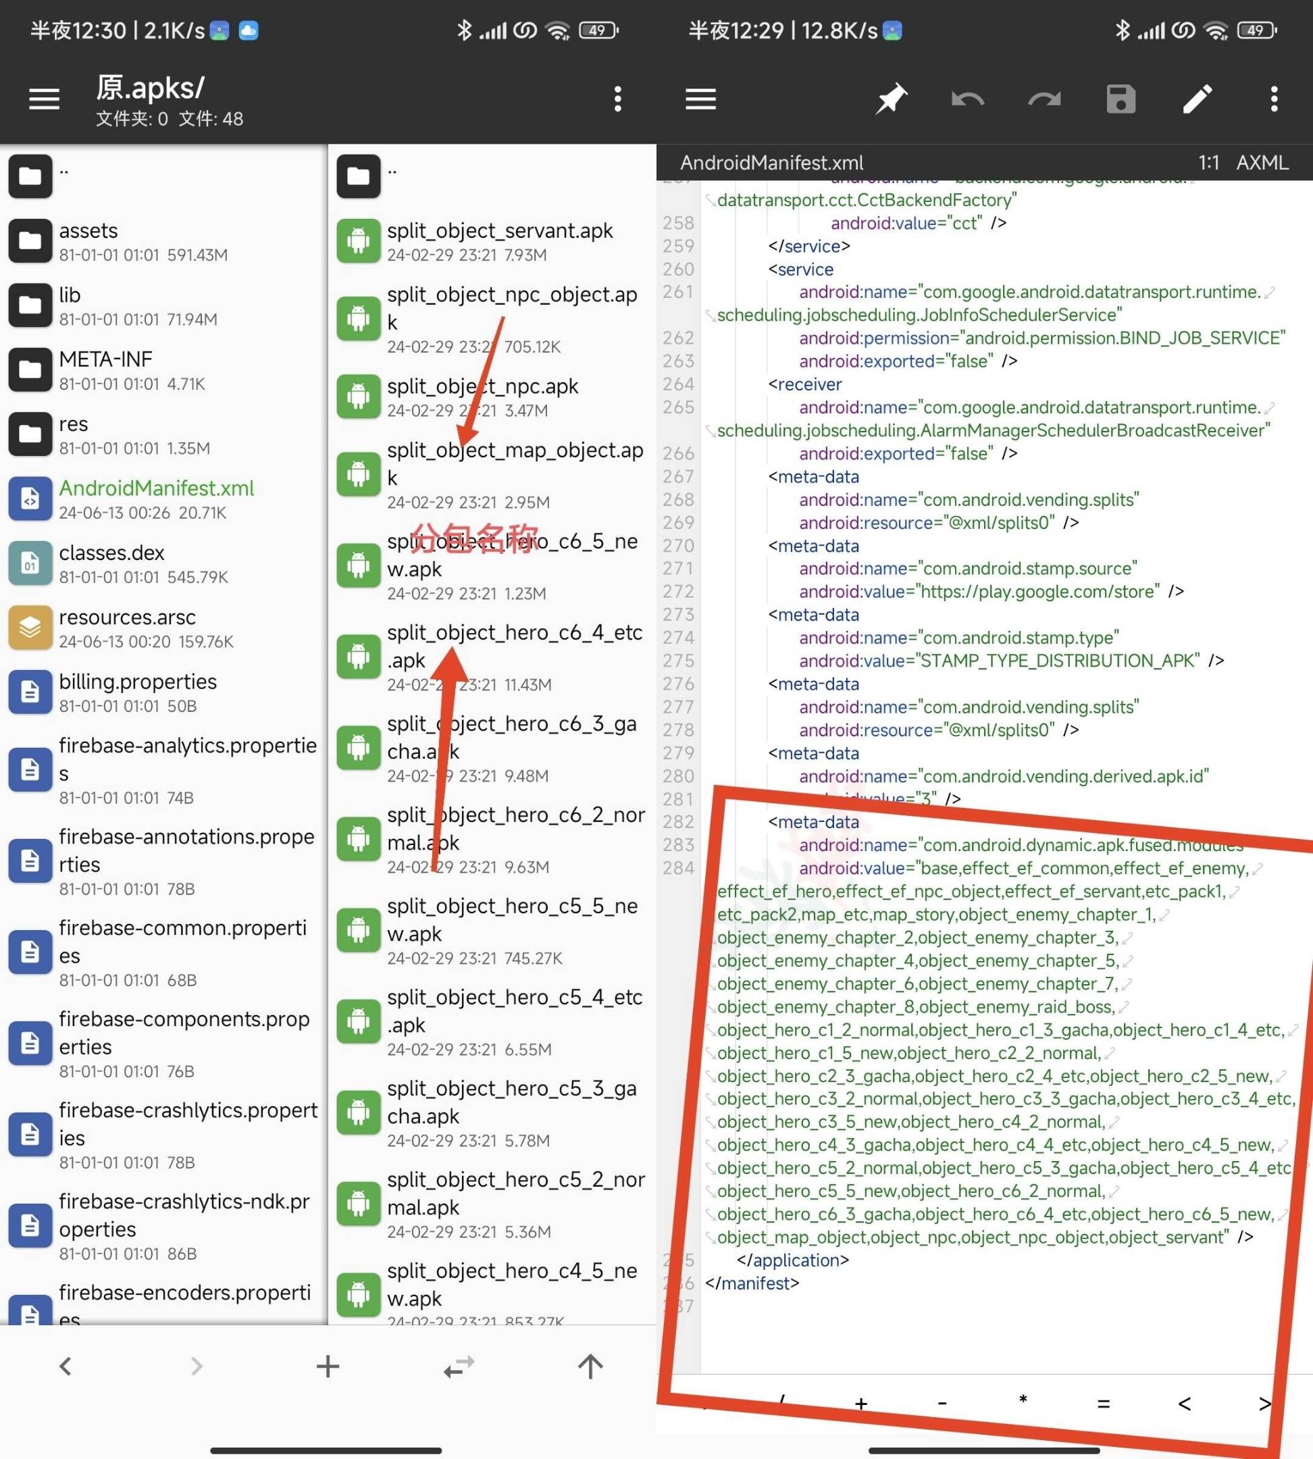Select split_object_hero_c6_2_normal.apk
The image size is (1313, 1459).
493,839
